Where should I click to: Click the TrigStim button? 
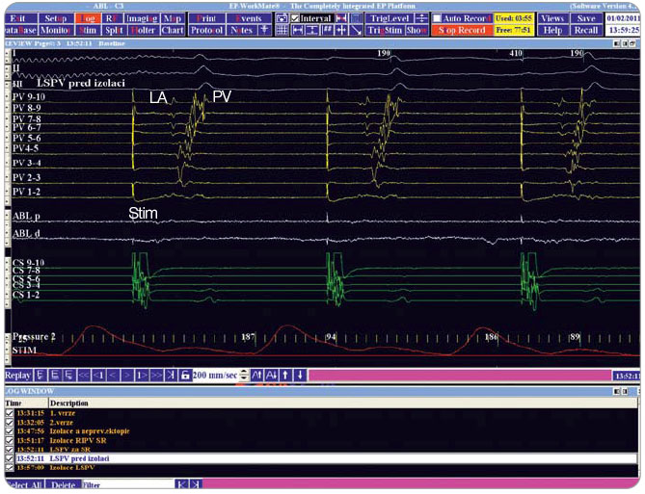pos(385,30)
